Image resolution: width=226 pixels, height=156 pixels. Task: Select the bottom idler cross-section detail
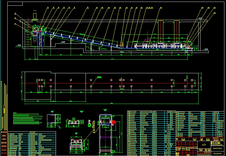[x=76, y=144]
